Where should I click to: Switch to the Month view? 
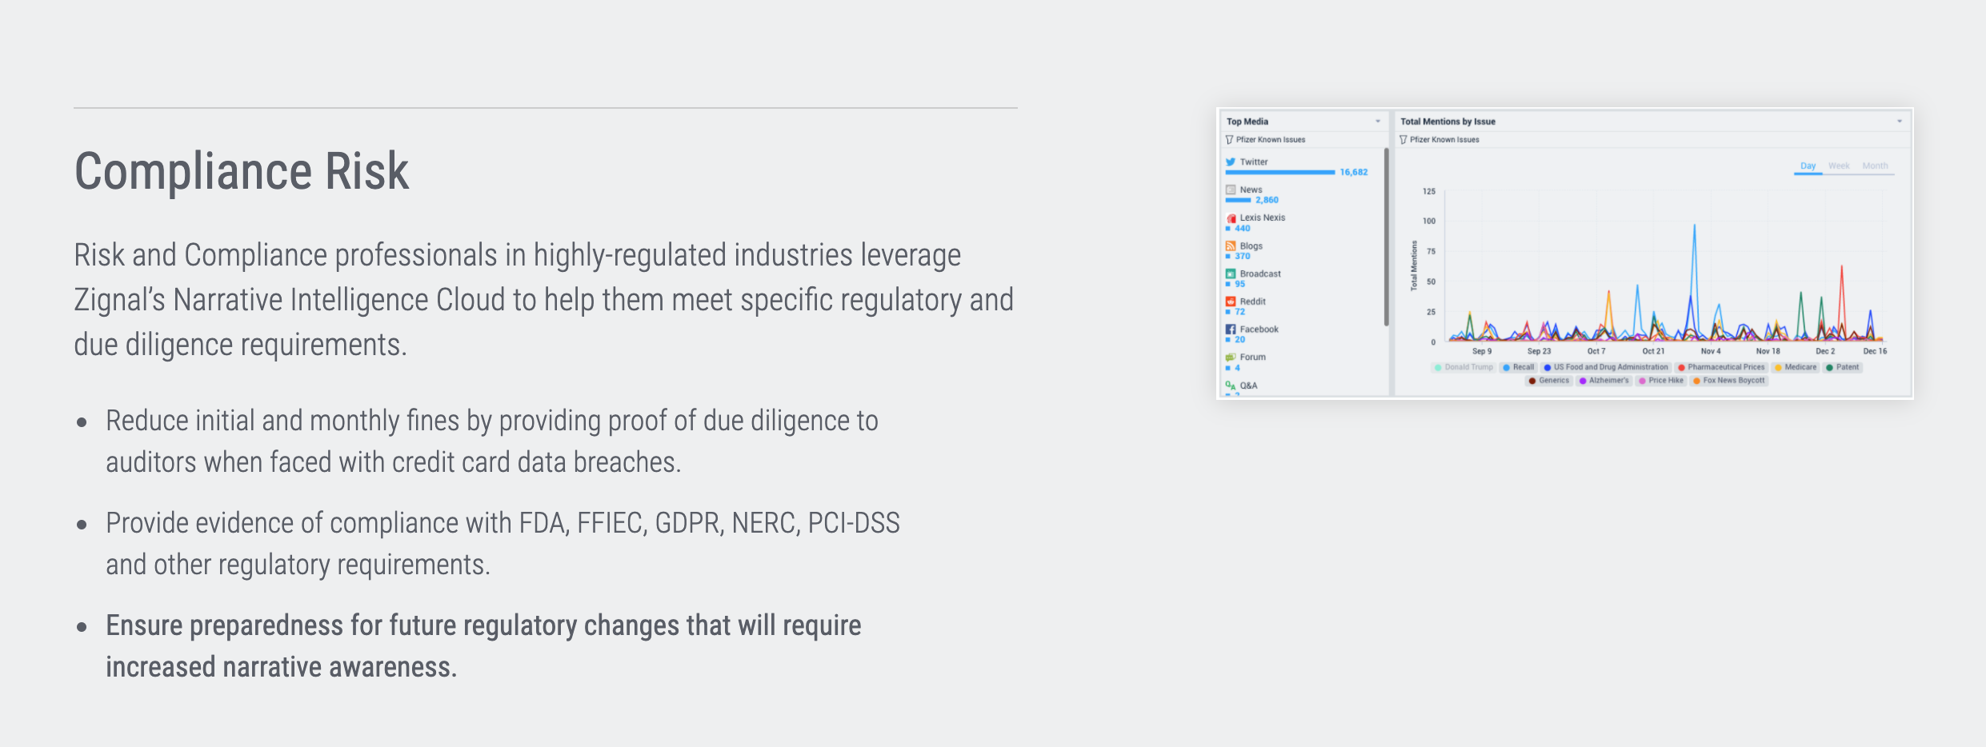(1876, 166)
